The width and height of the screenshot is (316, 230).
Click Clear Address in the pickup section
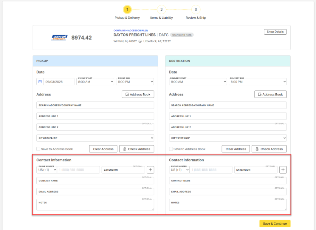click(103, 149)
